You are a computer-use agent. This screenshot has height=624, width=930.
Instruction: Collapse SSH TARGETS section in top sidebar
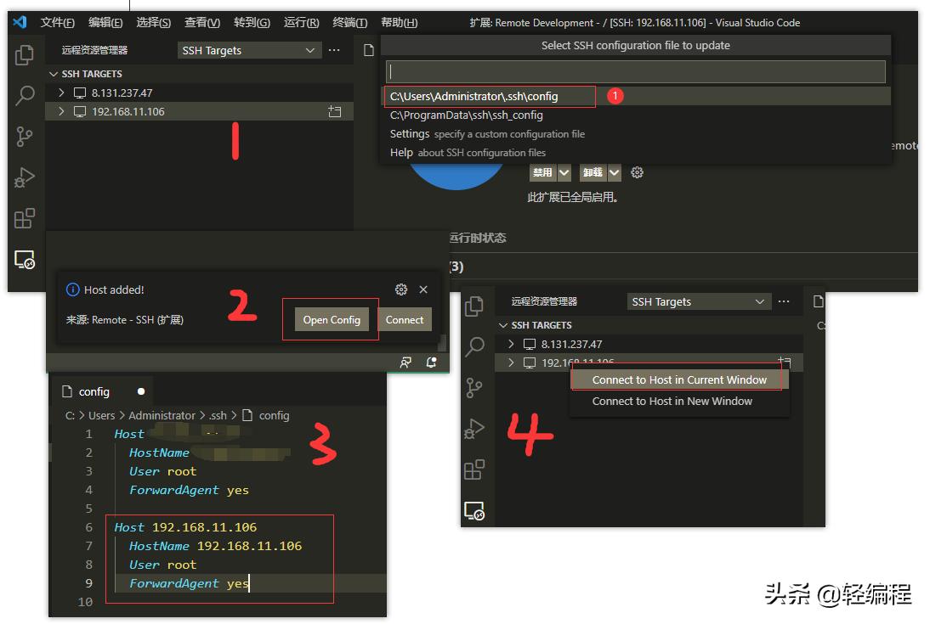tap(54, 74)
